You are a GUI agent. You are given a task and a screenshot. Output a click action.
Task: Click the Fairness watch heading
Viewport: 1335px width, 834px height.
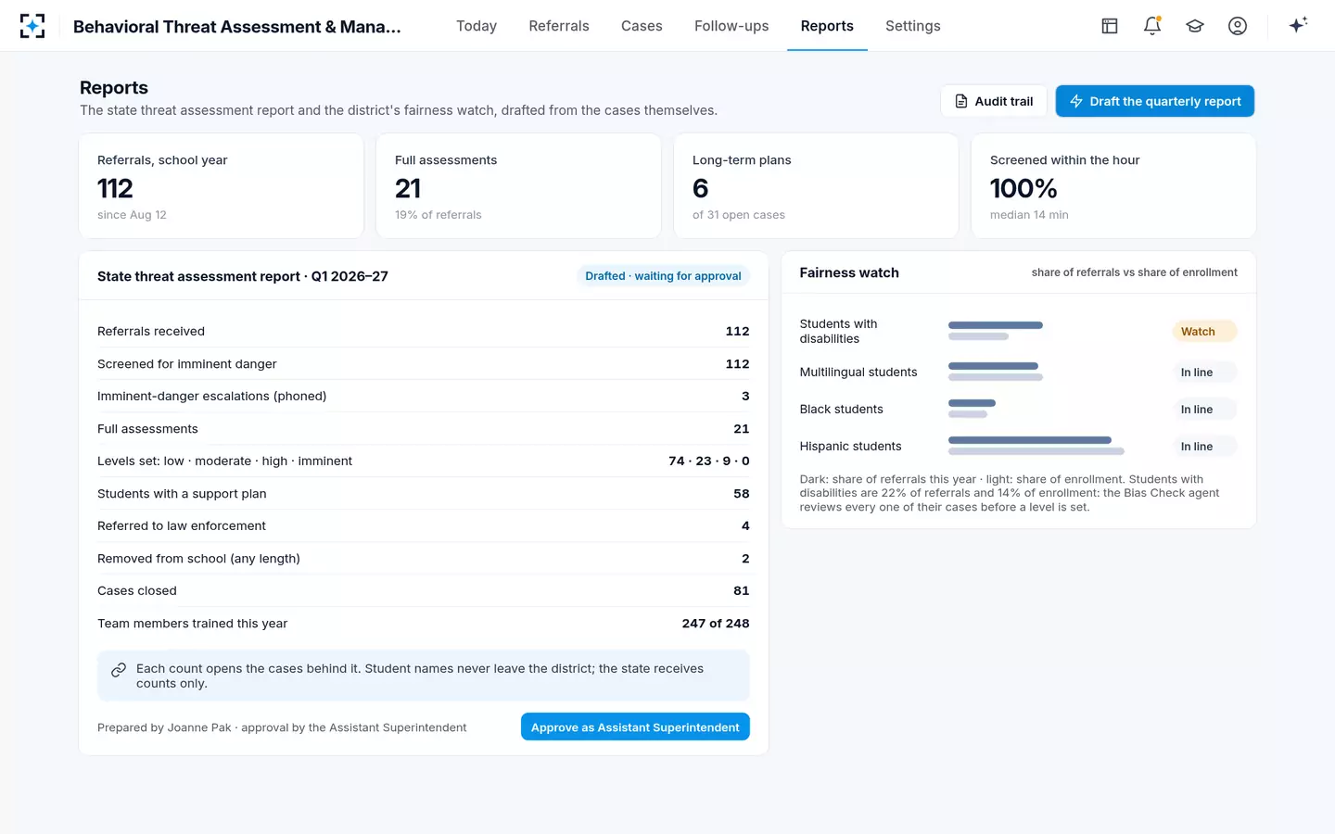point(849,272)
